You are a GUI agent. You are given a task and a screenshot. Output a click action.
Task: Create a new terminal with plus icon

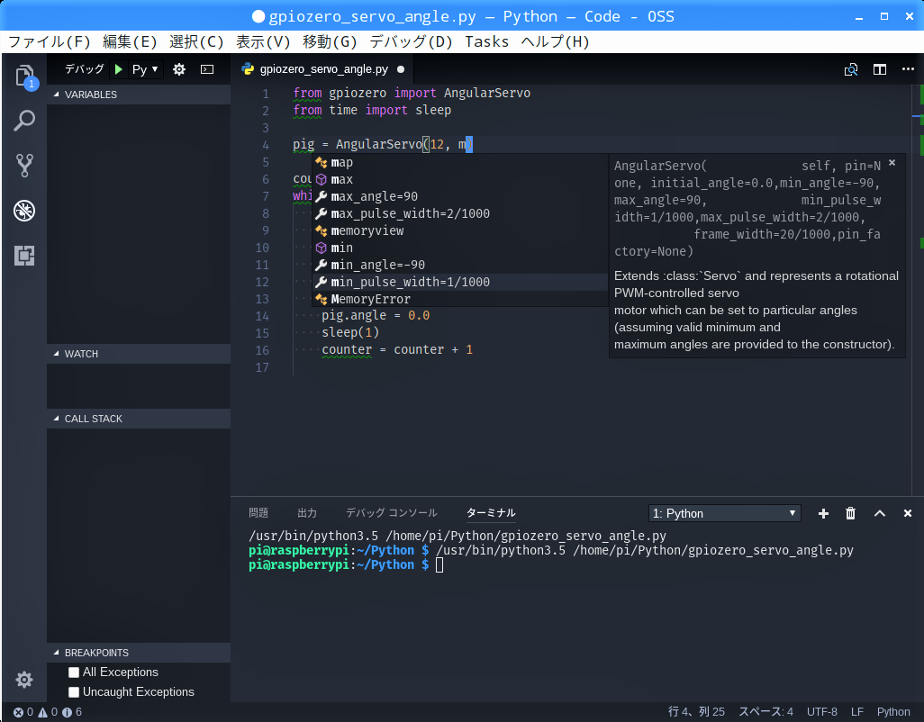823,513
